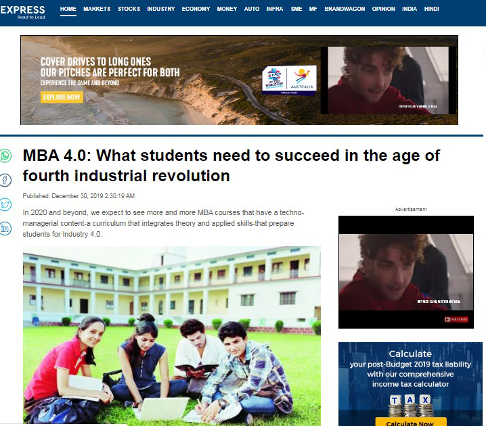Click the YouTube Subscribe badge in video ad
Screen dimensions: 486x426
(x=456, y=319)
